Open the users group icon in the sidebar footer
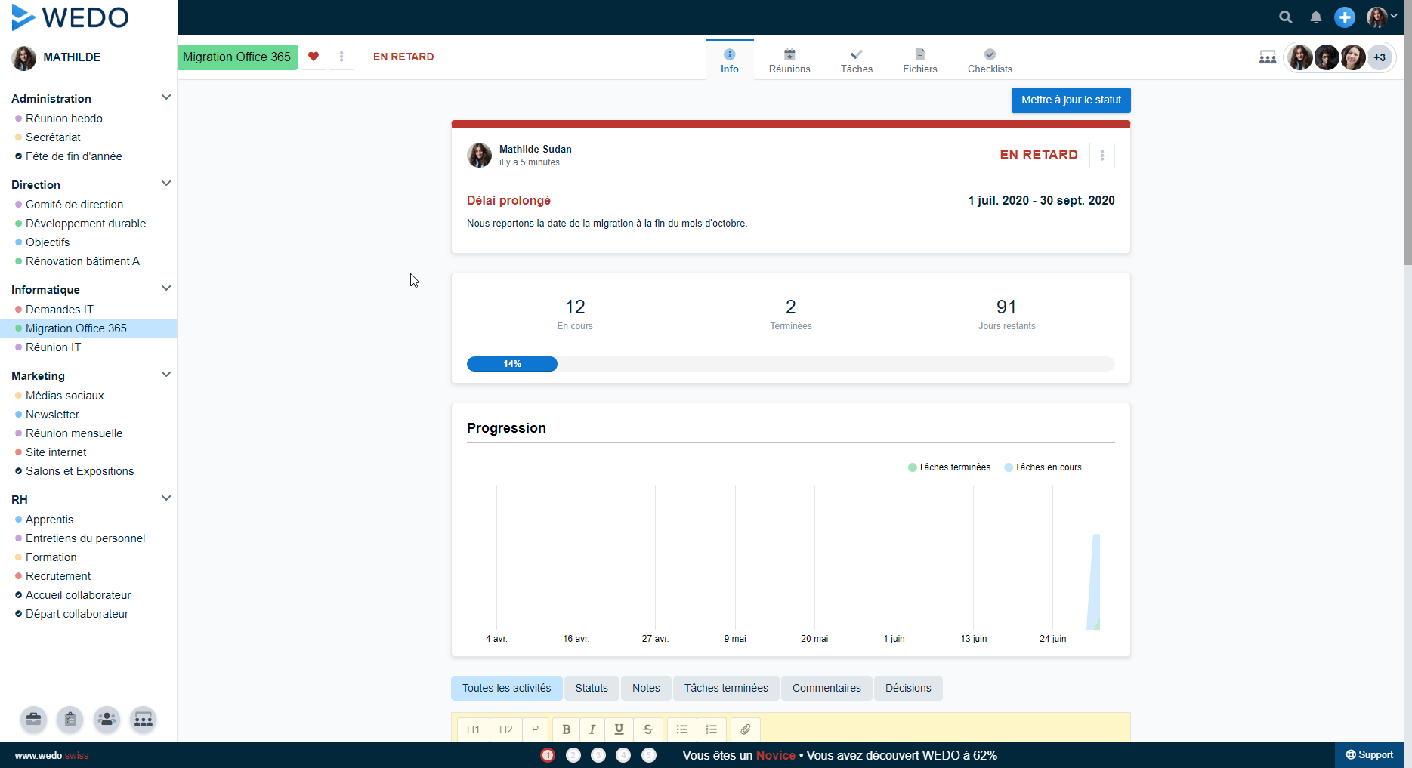The width and height of the screenshot is (1412, 768). [107, 719]
